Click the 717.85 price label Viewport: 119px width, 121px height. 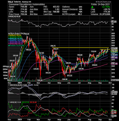(41, 53)
